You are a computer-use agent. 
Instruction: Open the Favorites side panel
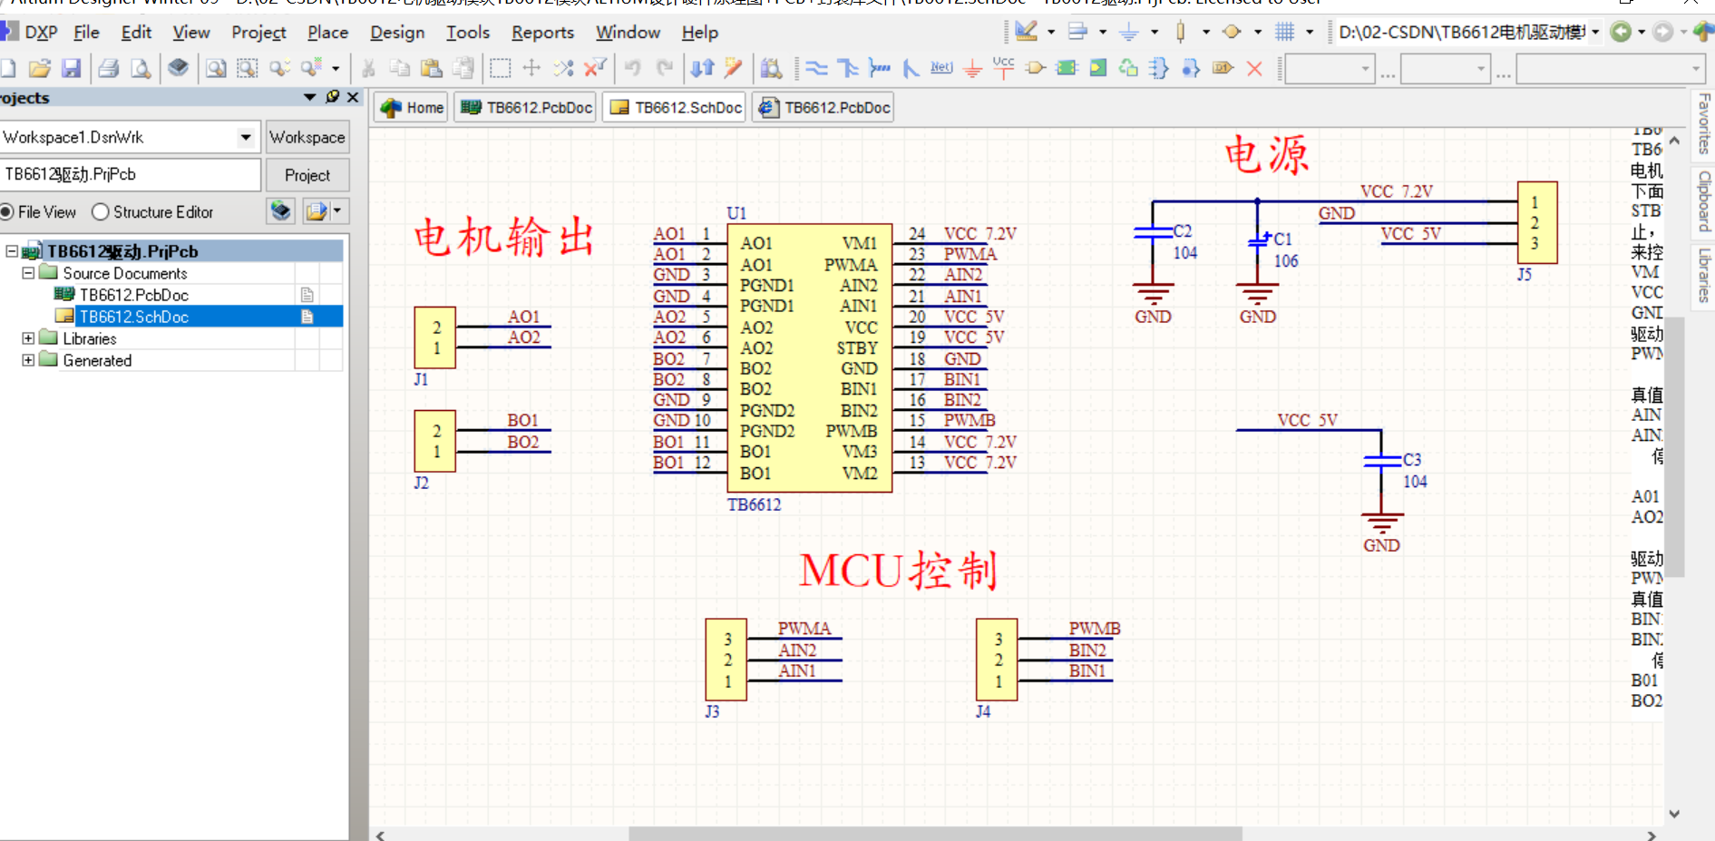pyautogui.click(x=1704, y=123)
